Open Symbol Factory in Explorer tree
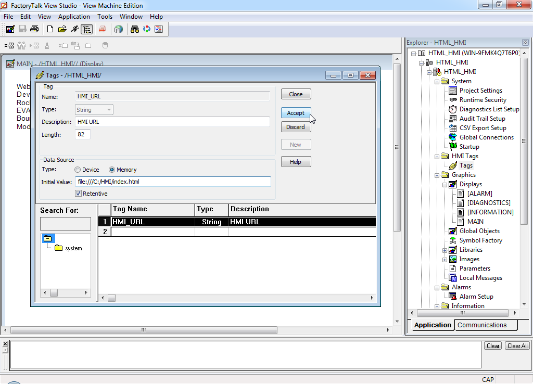 (x=480, y=240)
